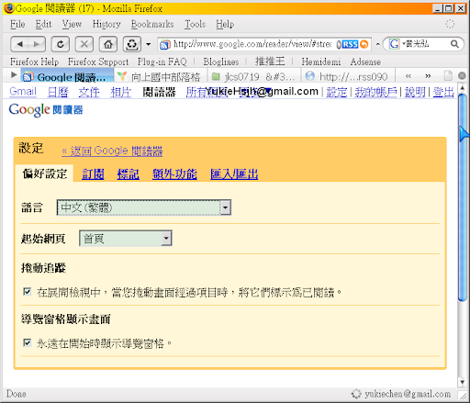This screenshot has width=470, height=403.
Task: Click the Firefox Support bookmark
Action: tap(98, 62)
